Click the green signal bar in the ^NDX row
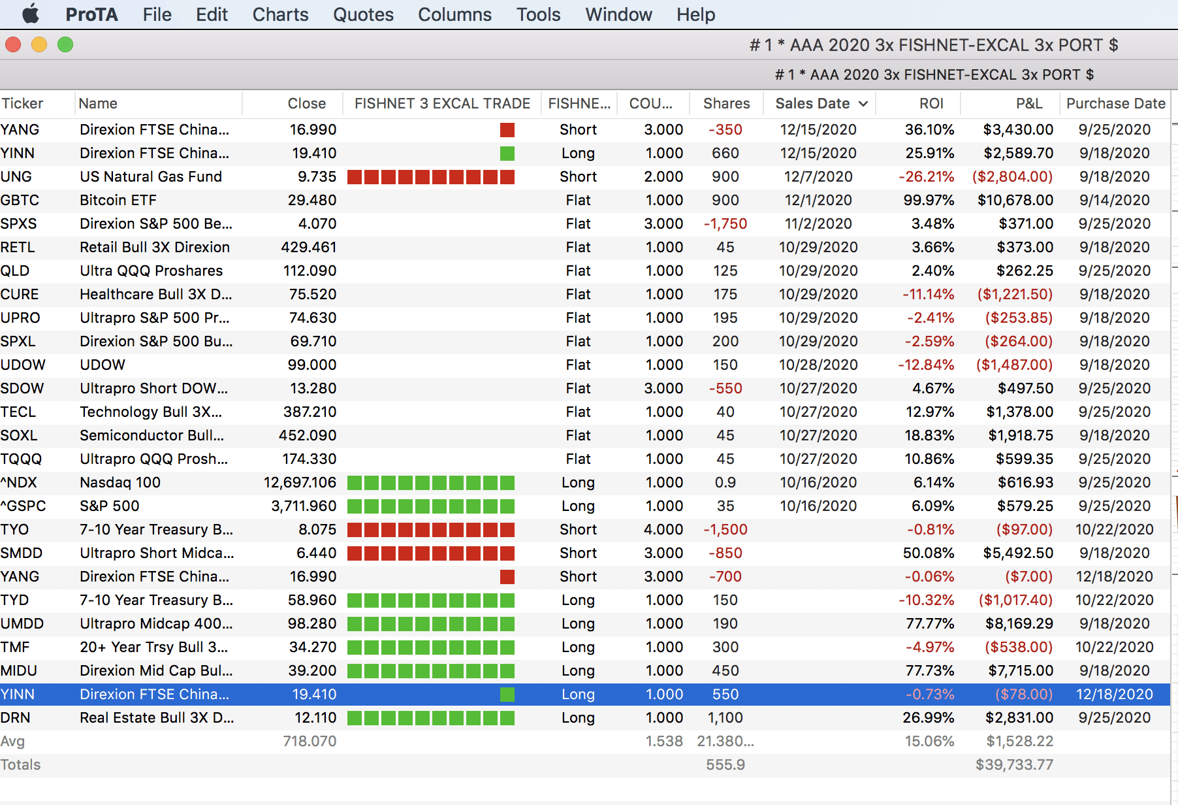This screenshot has width=1178, height=805. 431,483
